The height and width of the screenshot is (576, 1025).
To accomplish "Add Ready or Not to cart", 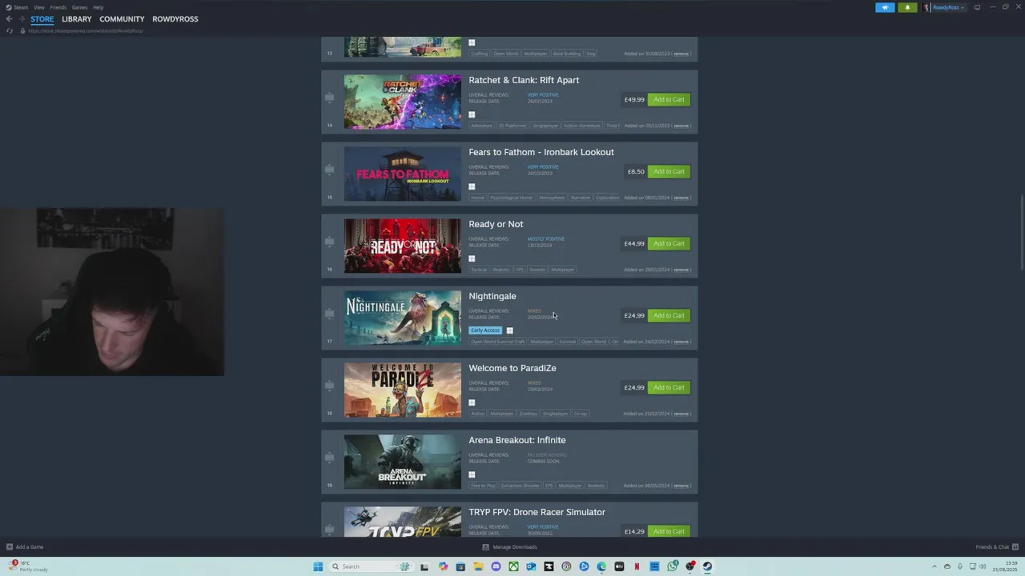I will pyautogui.click(x=669, y=243).
